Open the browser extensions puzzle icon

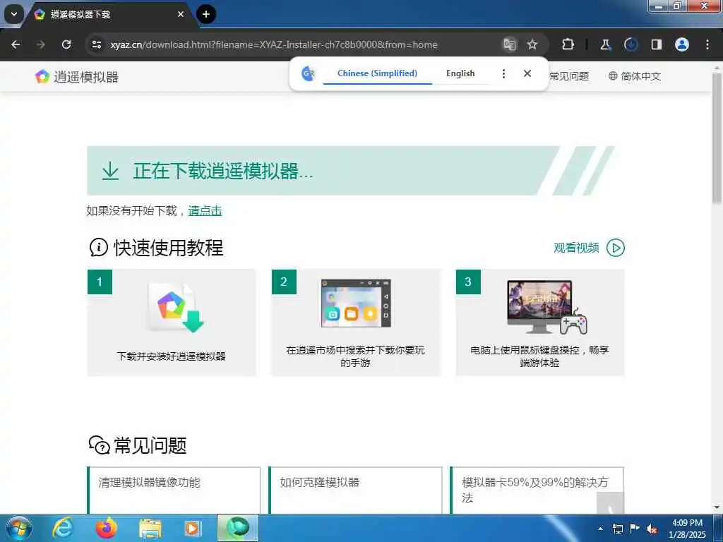(x=568, y=44)
